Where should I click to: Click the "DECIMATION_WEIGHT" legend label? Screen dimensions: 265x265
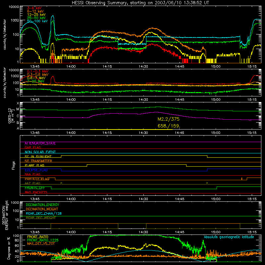click(42, 209)
